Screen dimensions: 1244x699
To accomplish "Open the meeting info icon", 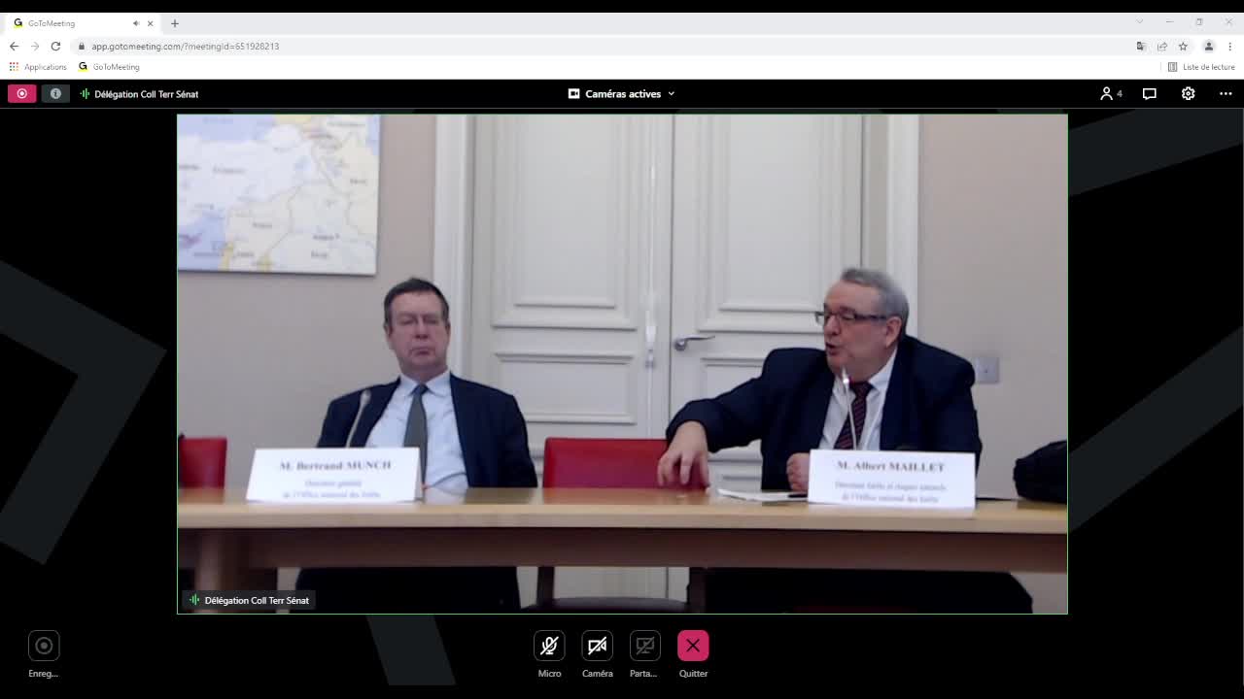I will coord(55,94).
